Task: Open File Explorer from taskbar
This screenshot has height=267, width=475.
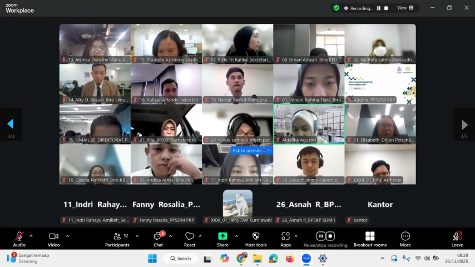Action: [257, 259]
